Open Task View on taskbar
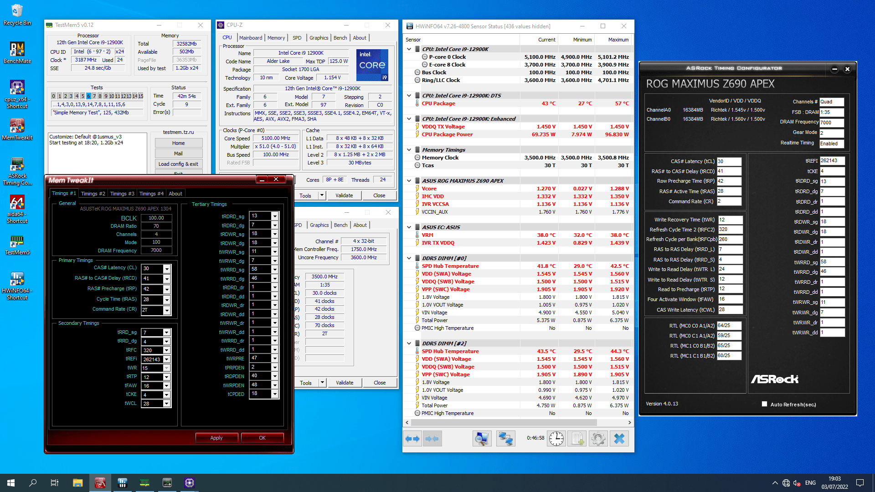875x492 pixels. [55, 483]
